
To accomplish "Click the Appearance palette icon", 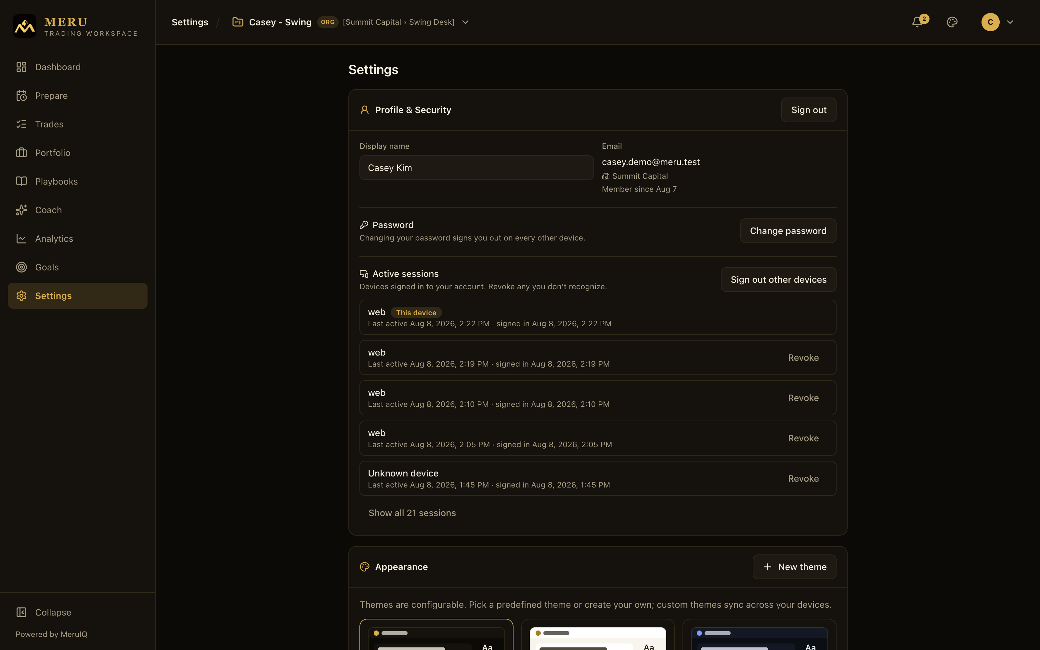I will pyautogui.click(x=364, y=567).
